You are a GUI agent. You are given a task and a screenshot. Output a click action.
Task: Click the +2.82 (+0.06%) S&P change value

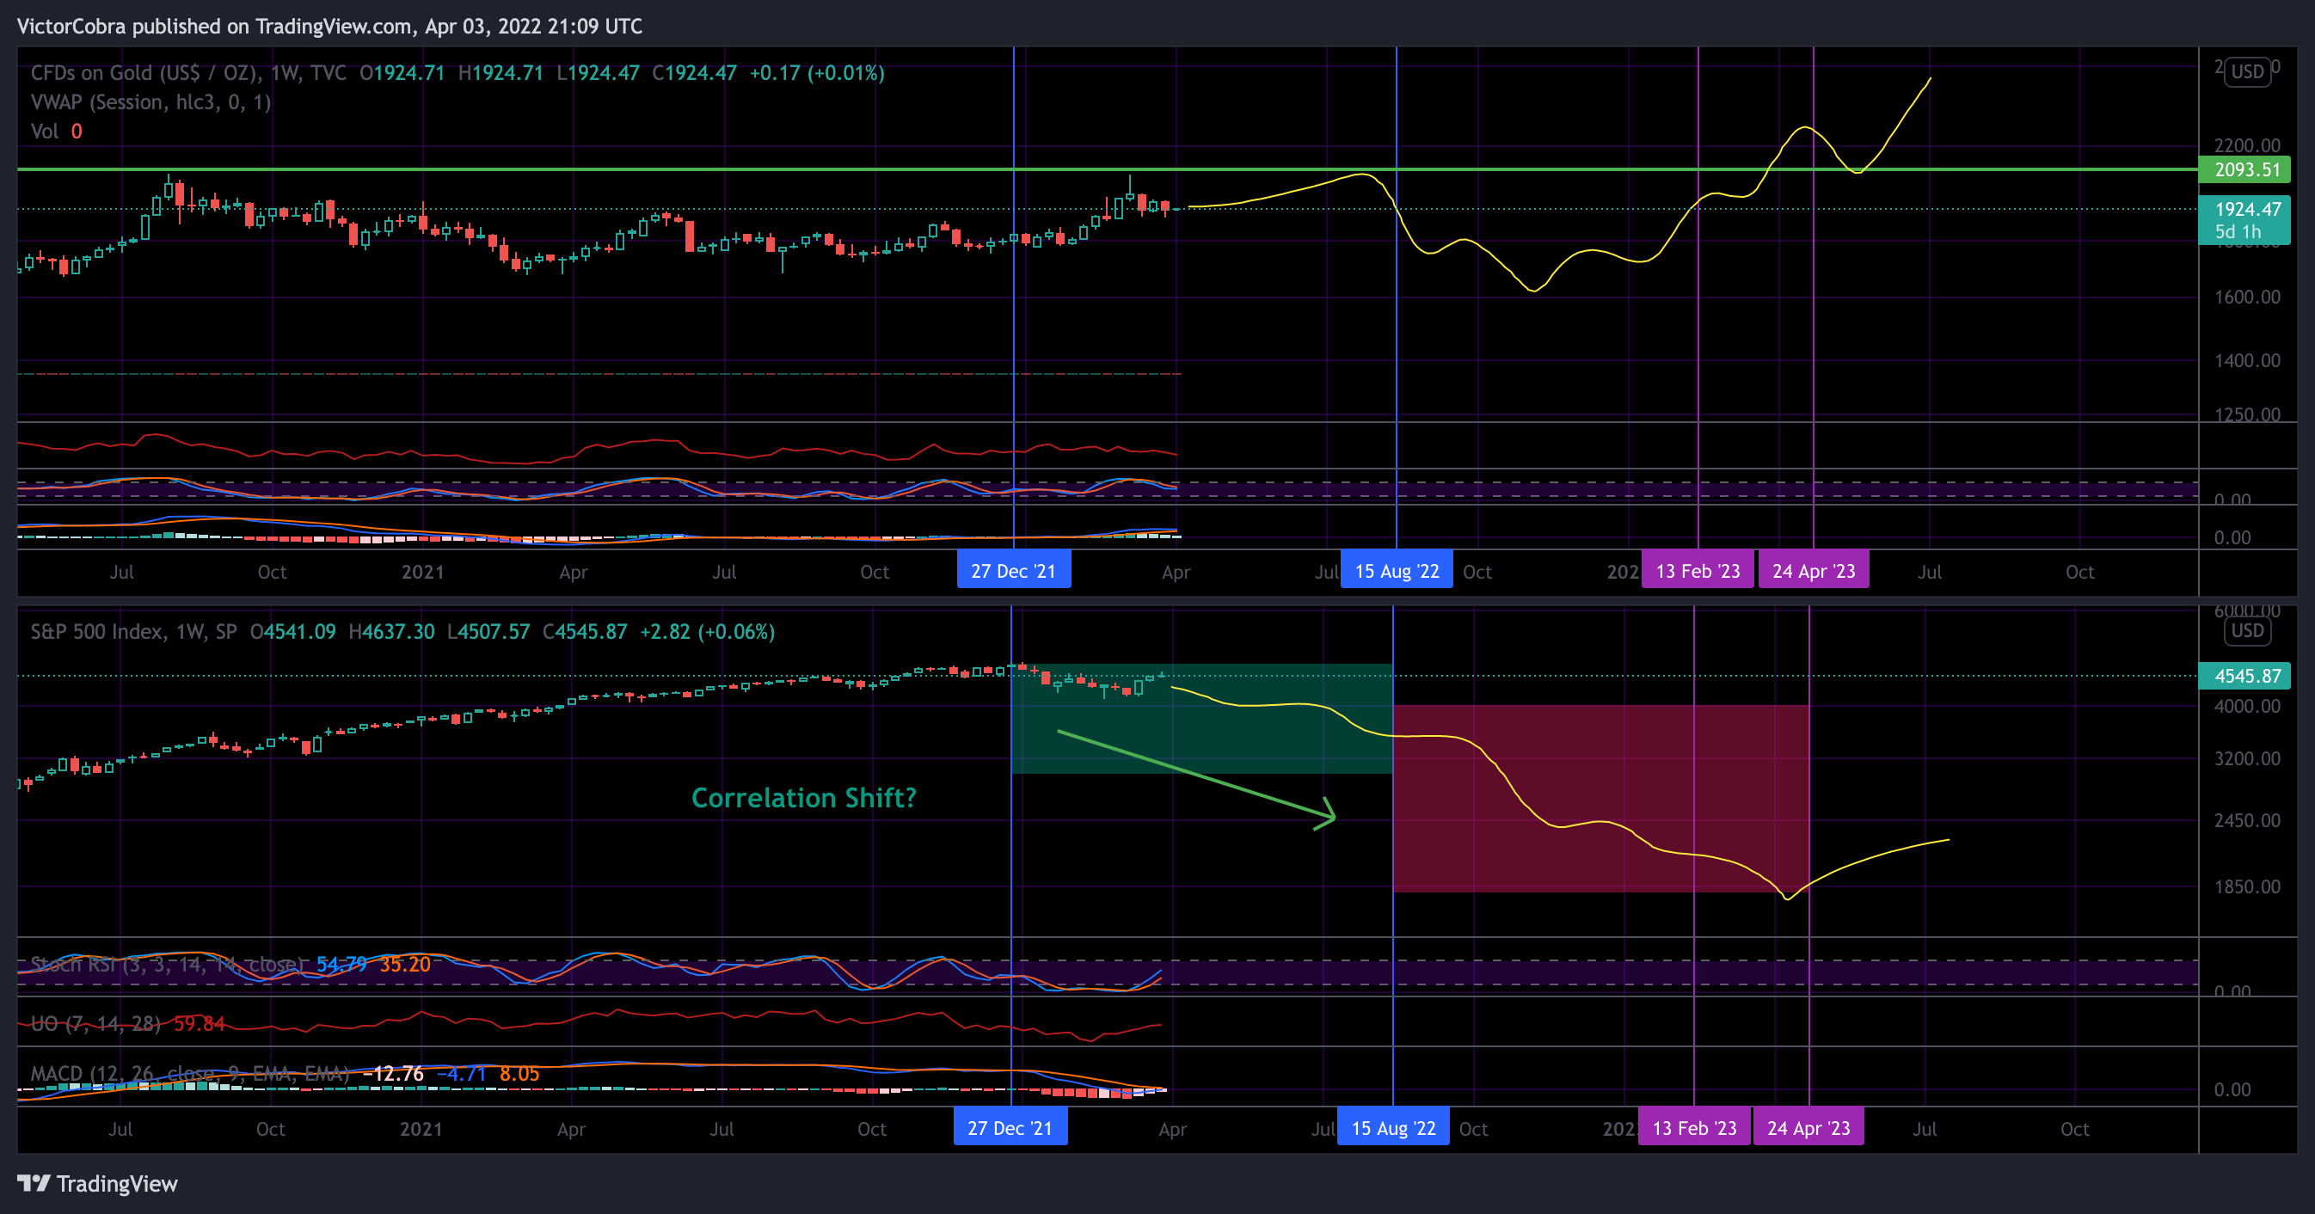(x=707, y=632)
